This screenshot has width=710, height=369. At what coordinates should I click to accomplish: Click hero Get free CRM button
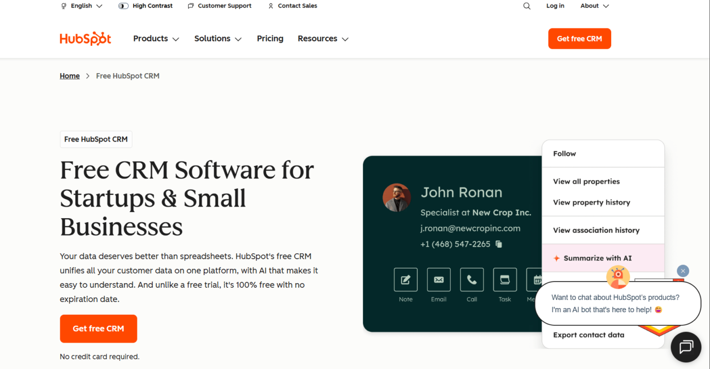point(98,329)
